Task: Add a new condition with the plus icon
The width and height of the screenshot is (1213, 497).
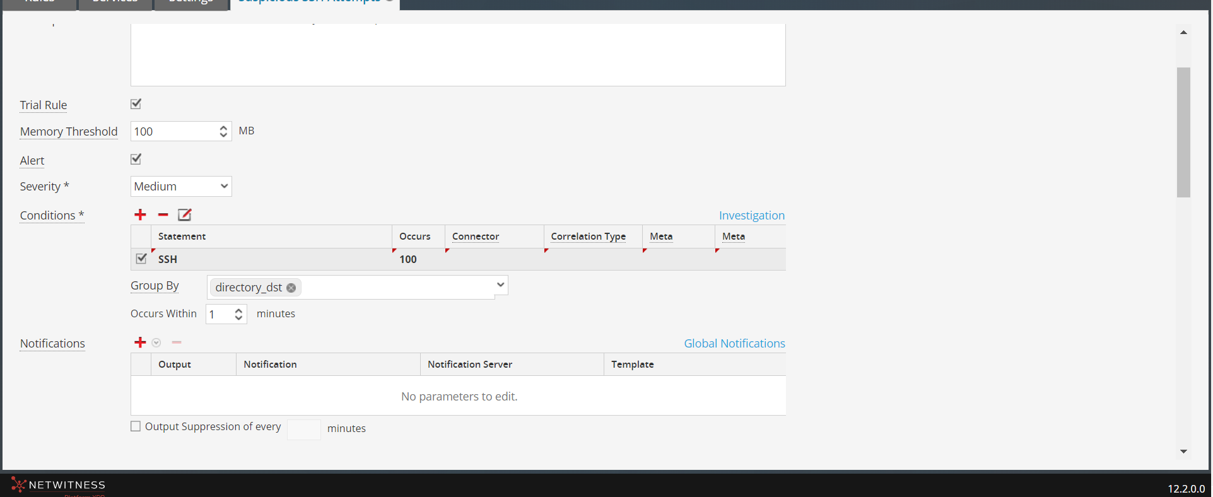Action: click(x=140, y=215)
